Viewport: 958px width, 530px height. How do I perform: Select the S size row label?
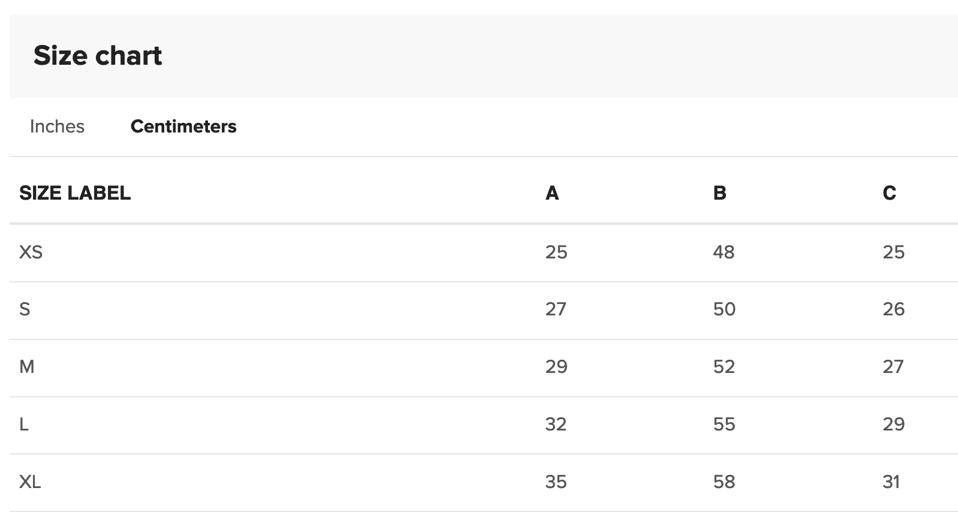tap(25, 309)
